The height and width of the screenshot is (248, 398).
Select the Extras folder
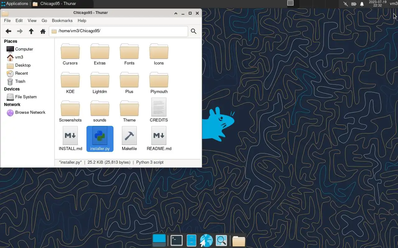[x=100, y=54]
